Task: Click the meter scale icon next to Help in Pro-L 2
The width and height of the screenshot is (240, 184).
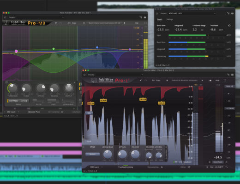Action: tap(210, 80)
